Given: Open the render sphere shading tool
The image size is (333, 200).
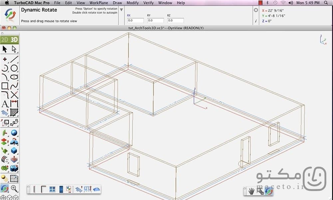Looking at the screenshot, I should [x=5, y=179].
